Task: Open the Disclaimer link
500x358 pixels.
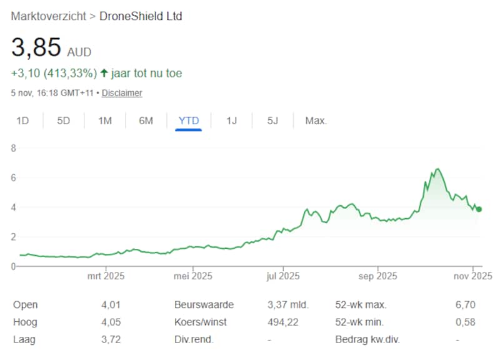Action: [122, 93]
